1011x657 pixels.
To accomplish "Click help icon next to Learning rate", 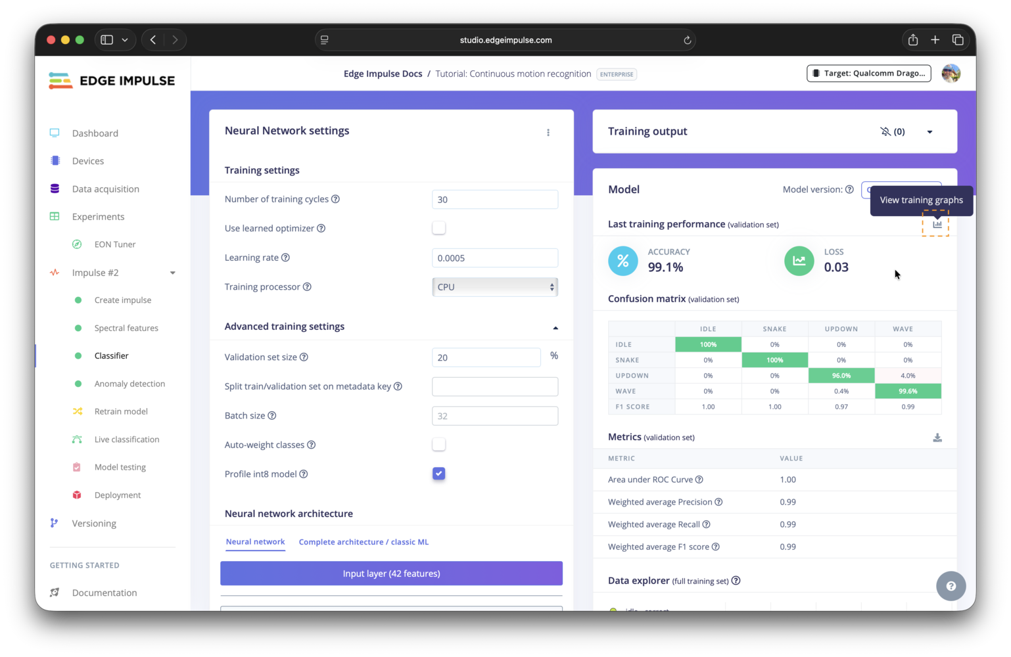I will pyautogui.click(x=285, y=258).
